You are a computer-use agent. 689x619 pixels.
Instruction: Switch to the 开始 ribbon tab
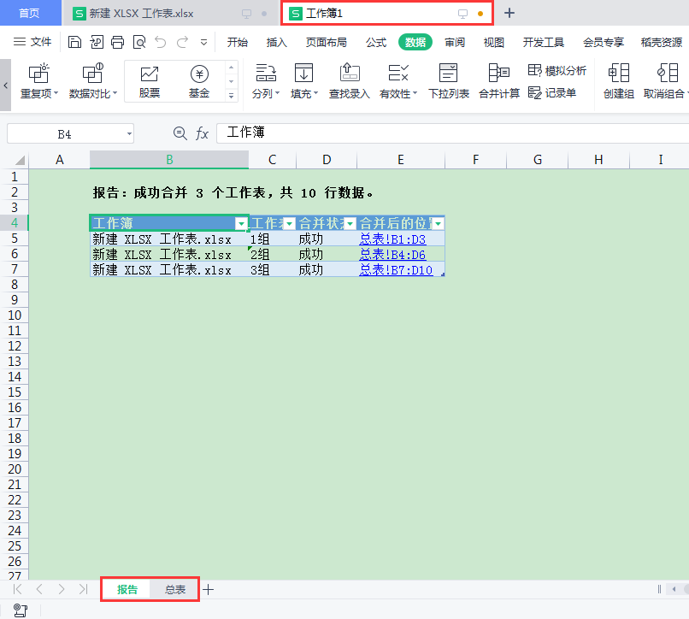tap(238, 42)
